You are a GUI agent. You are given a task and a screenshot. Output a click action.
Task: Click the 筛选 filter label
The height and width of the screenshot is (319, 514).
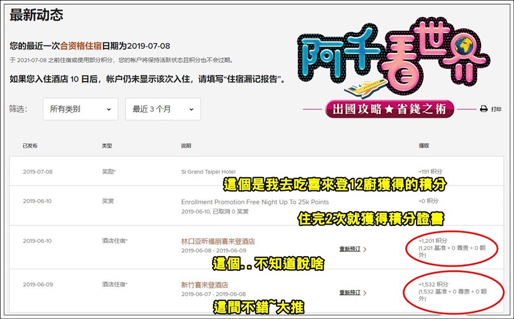pos(18,109)
